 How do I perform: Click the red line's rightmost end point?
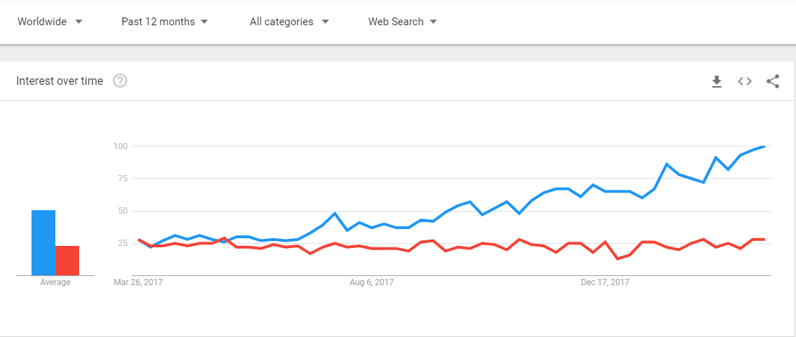[764, 240]
